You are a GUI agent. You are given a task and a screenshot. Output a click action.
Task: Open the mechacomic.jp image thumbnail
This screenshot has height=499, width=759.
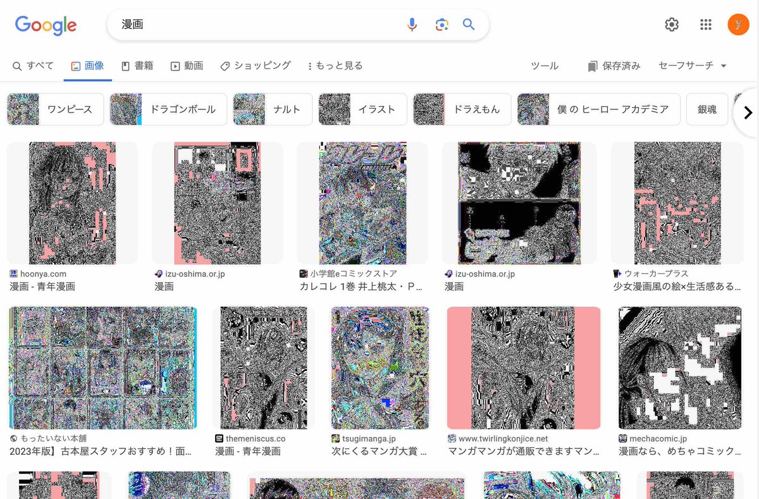click(680, 368)
